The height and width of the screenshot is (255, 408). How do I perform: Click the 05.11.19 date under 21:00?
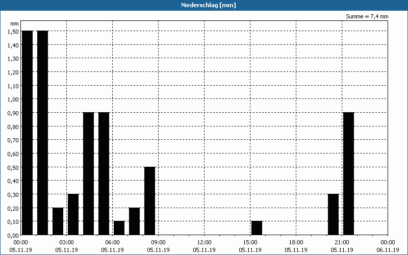point(342,250)
